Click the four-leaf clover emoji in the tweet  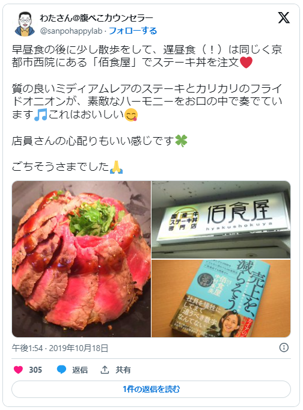(181, 141)
